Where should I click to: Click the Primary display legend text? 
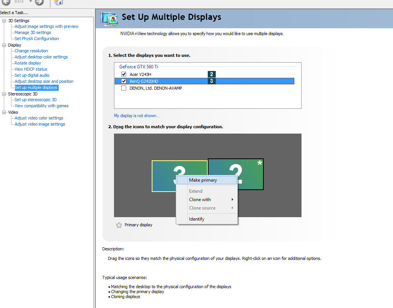coord(138,225)
